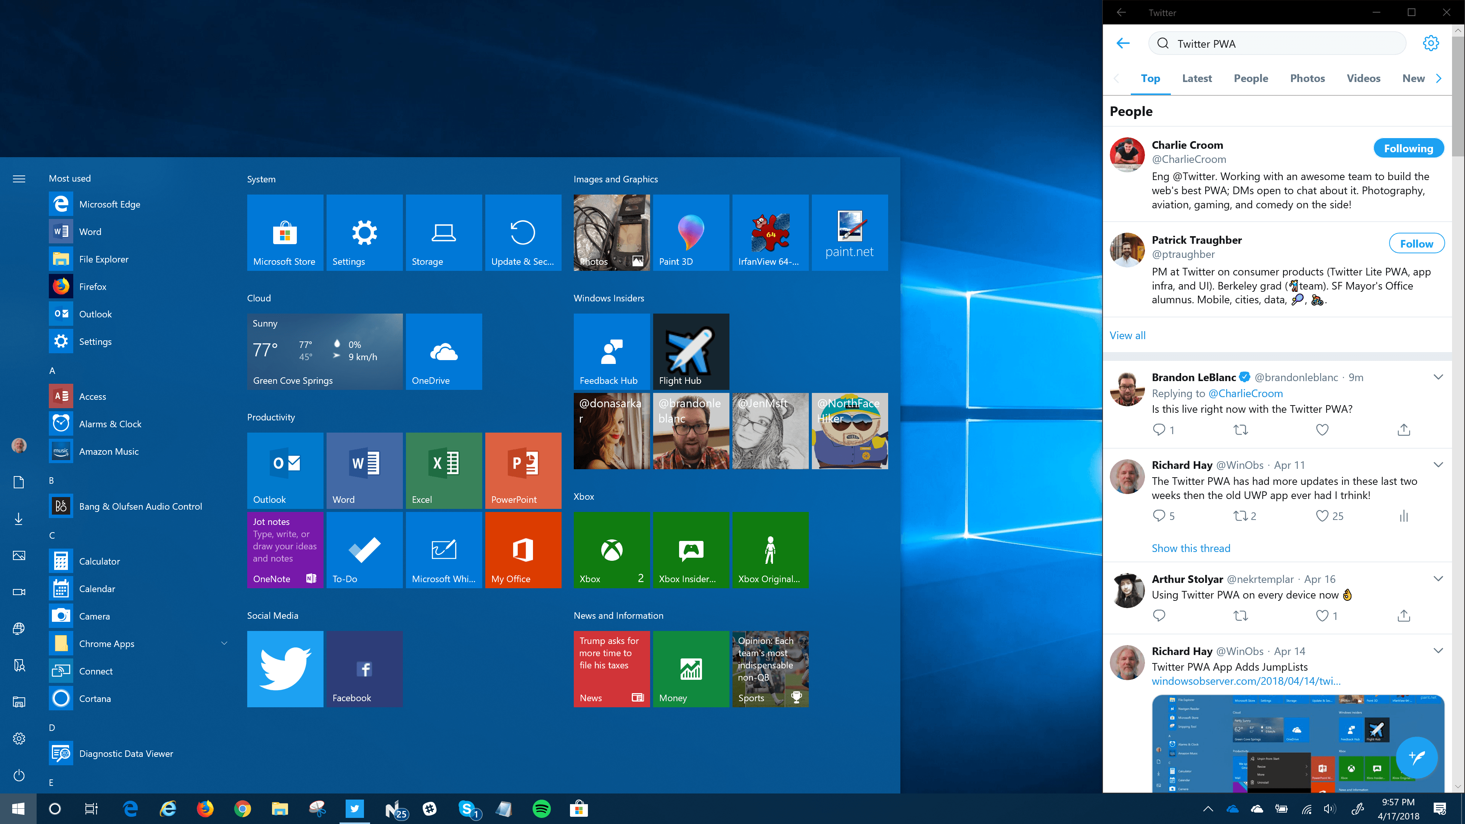
Task: Open the Twitter tile in Social Media
Action: [x=285, y=669]
